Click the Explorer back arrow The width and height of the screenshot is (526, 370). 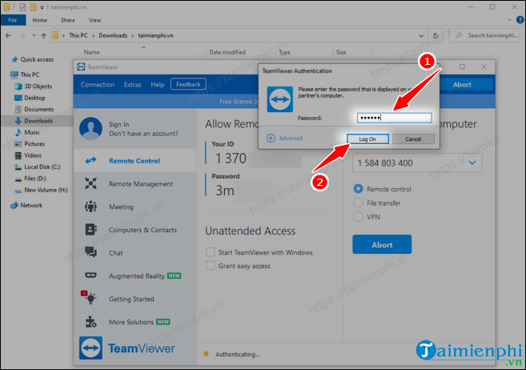coord(8,35)
